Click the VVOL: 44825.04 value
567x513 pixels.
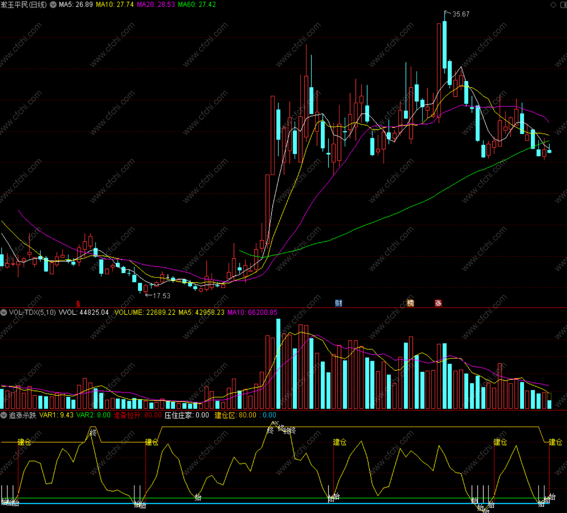point(83,312)
